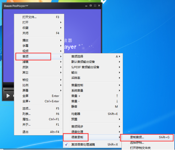Screen dimensions: 175x150
Task: Click the Play button in PotPlayer
Action: coord(8,96)
